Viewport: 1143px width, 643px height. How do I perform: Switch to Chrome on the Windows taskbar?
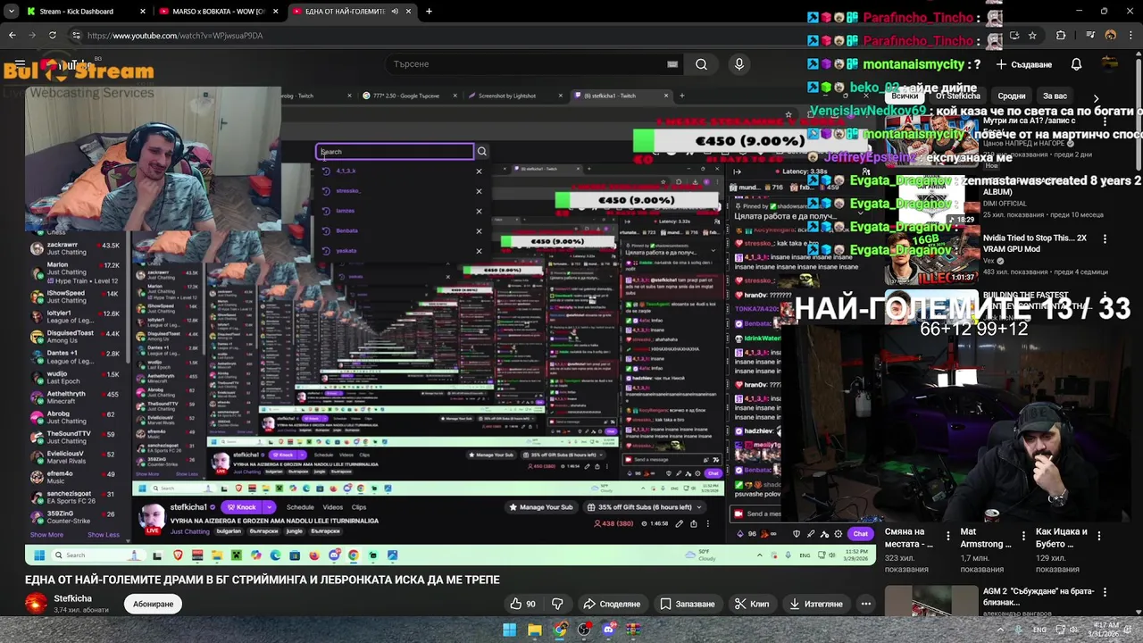coord(559,630)
